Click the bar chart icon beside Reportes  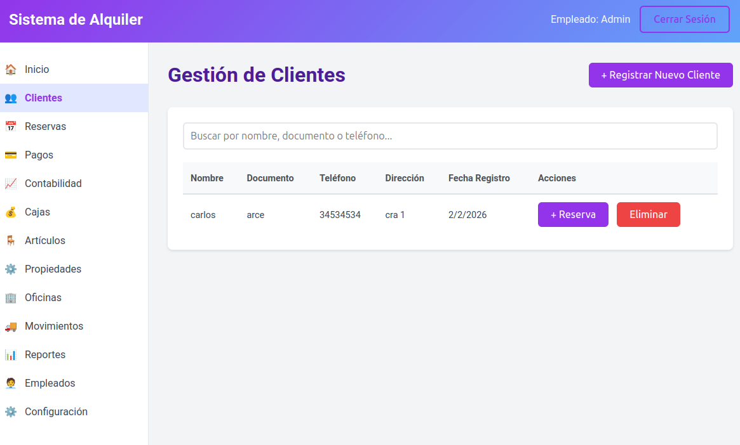(11, 354)
